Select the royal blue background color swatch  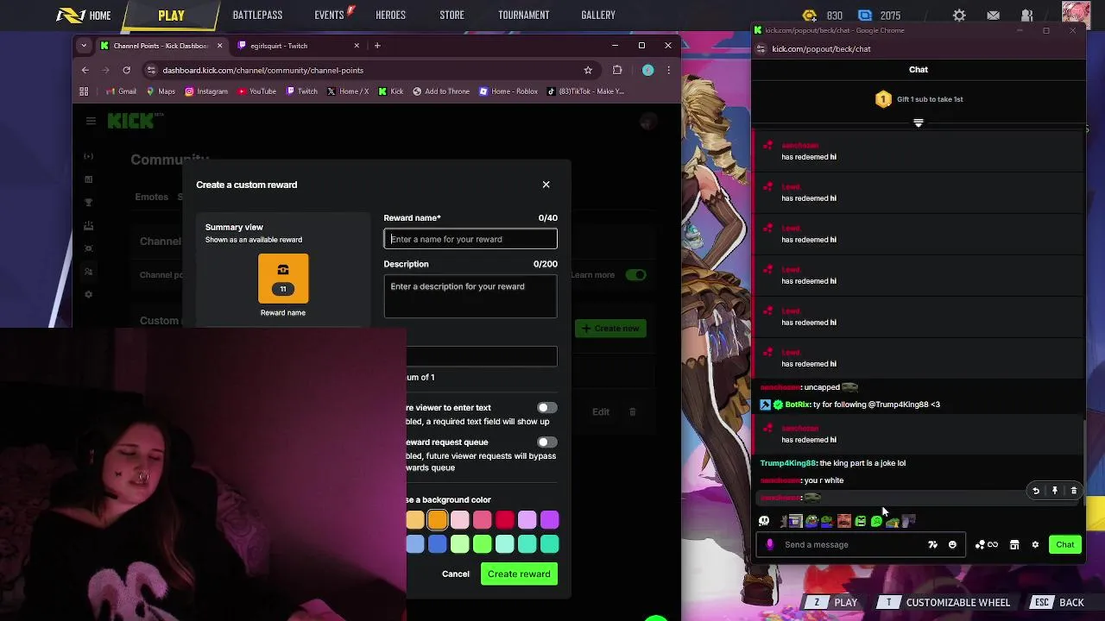[438, 544]
